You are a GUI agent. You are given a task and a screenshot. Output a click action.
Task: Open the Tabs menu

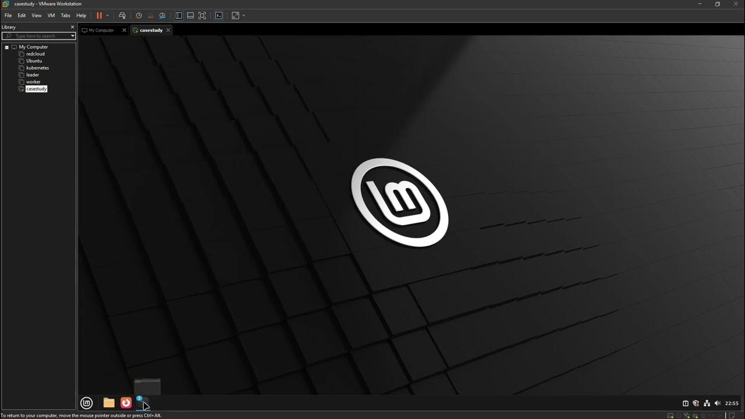point(66,16)
